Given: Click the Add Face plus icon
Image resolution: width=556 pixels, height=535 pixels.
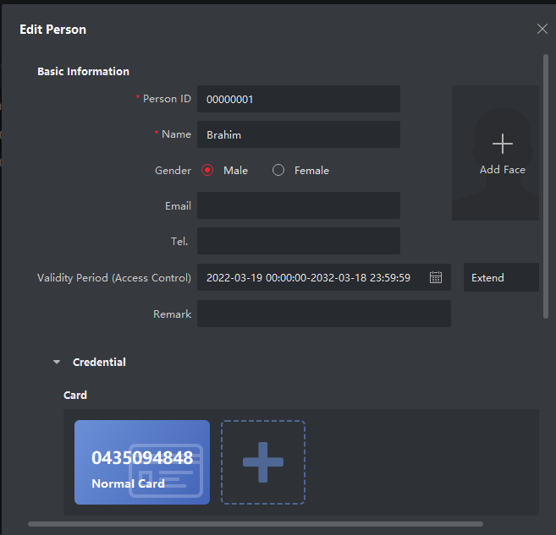Looking at the screenshot, I should 502,144.
